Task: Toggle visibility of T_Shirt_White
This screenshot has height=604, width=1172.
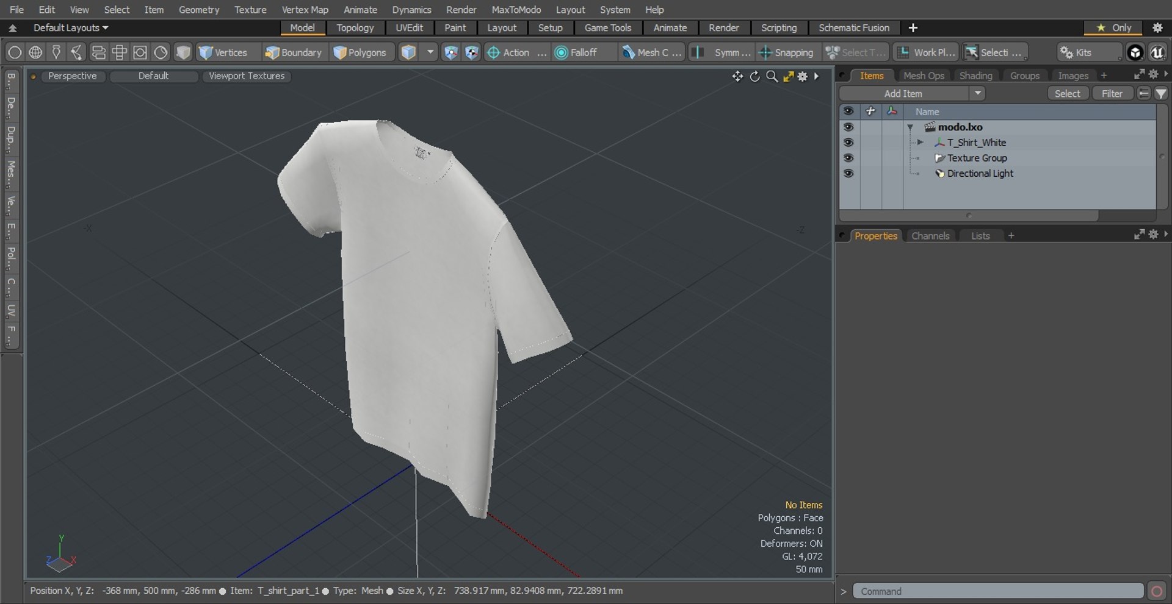Action: 848,142
